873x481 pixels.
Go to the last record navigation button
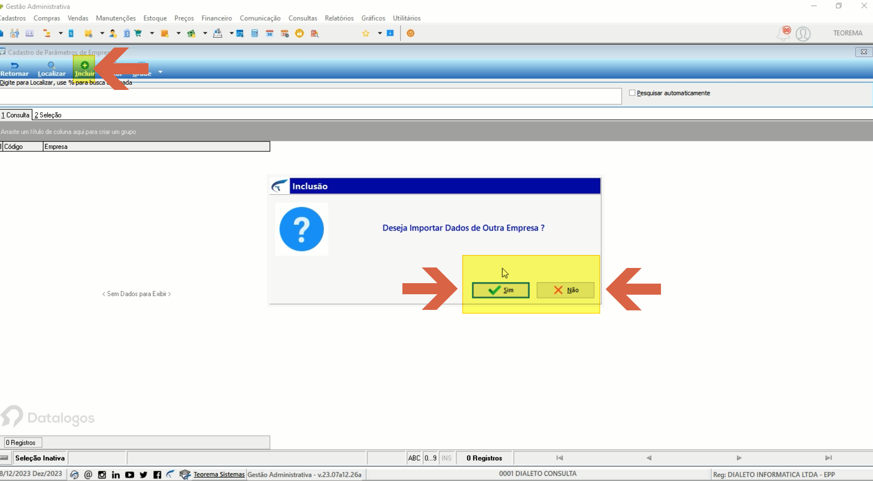[x=828, y=458]
